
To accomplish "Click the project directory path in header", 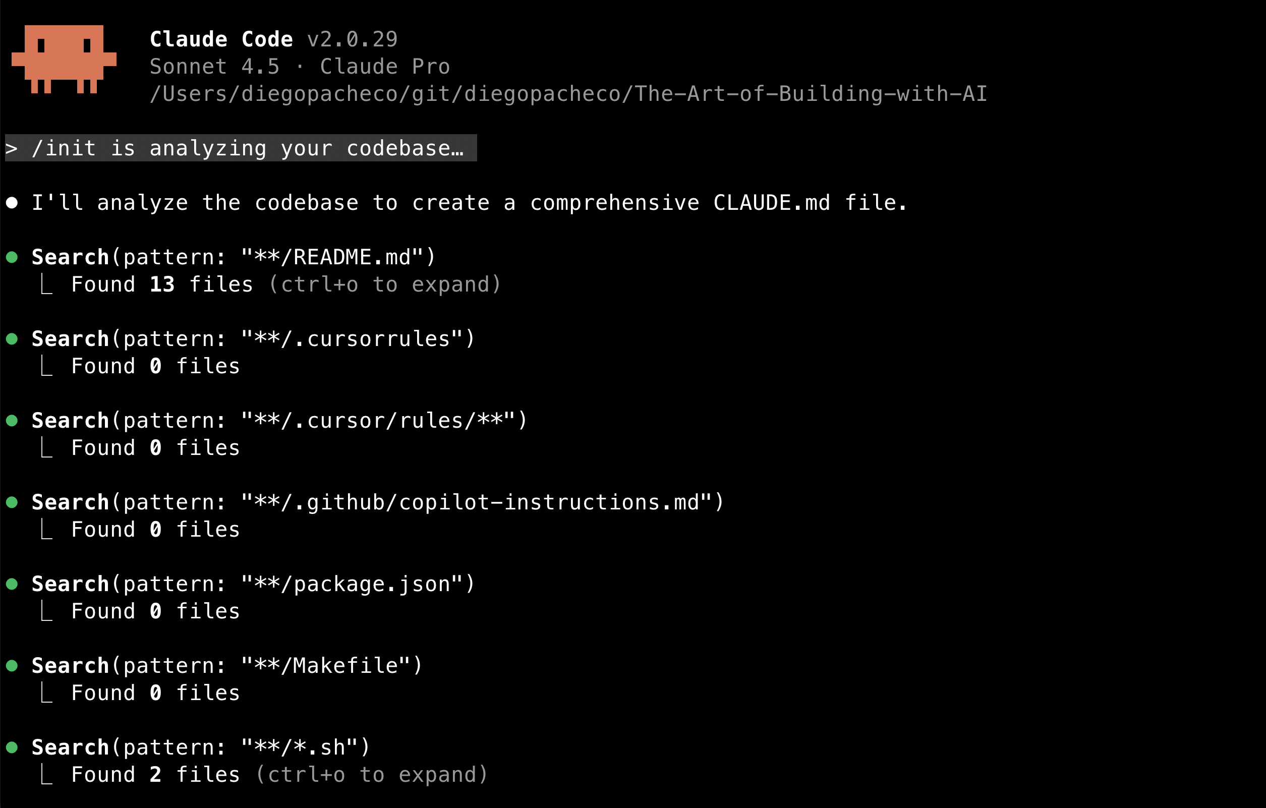I will pos(568,94).
